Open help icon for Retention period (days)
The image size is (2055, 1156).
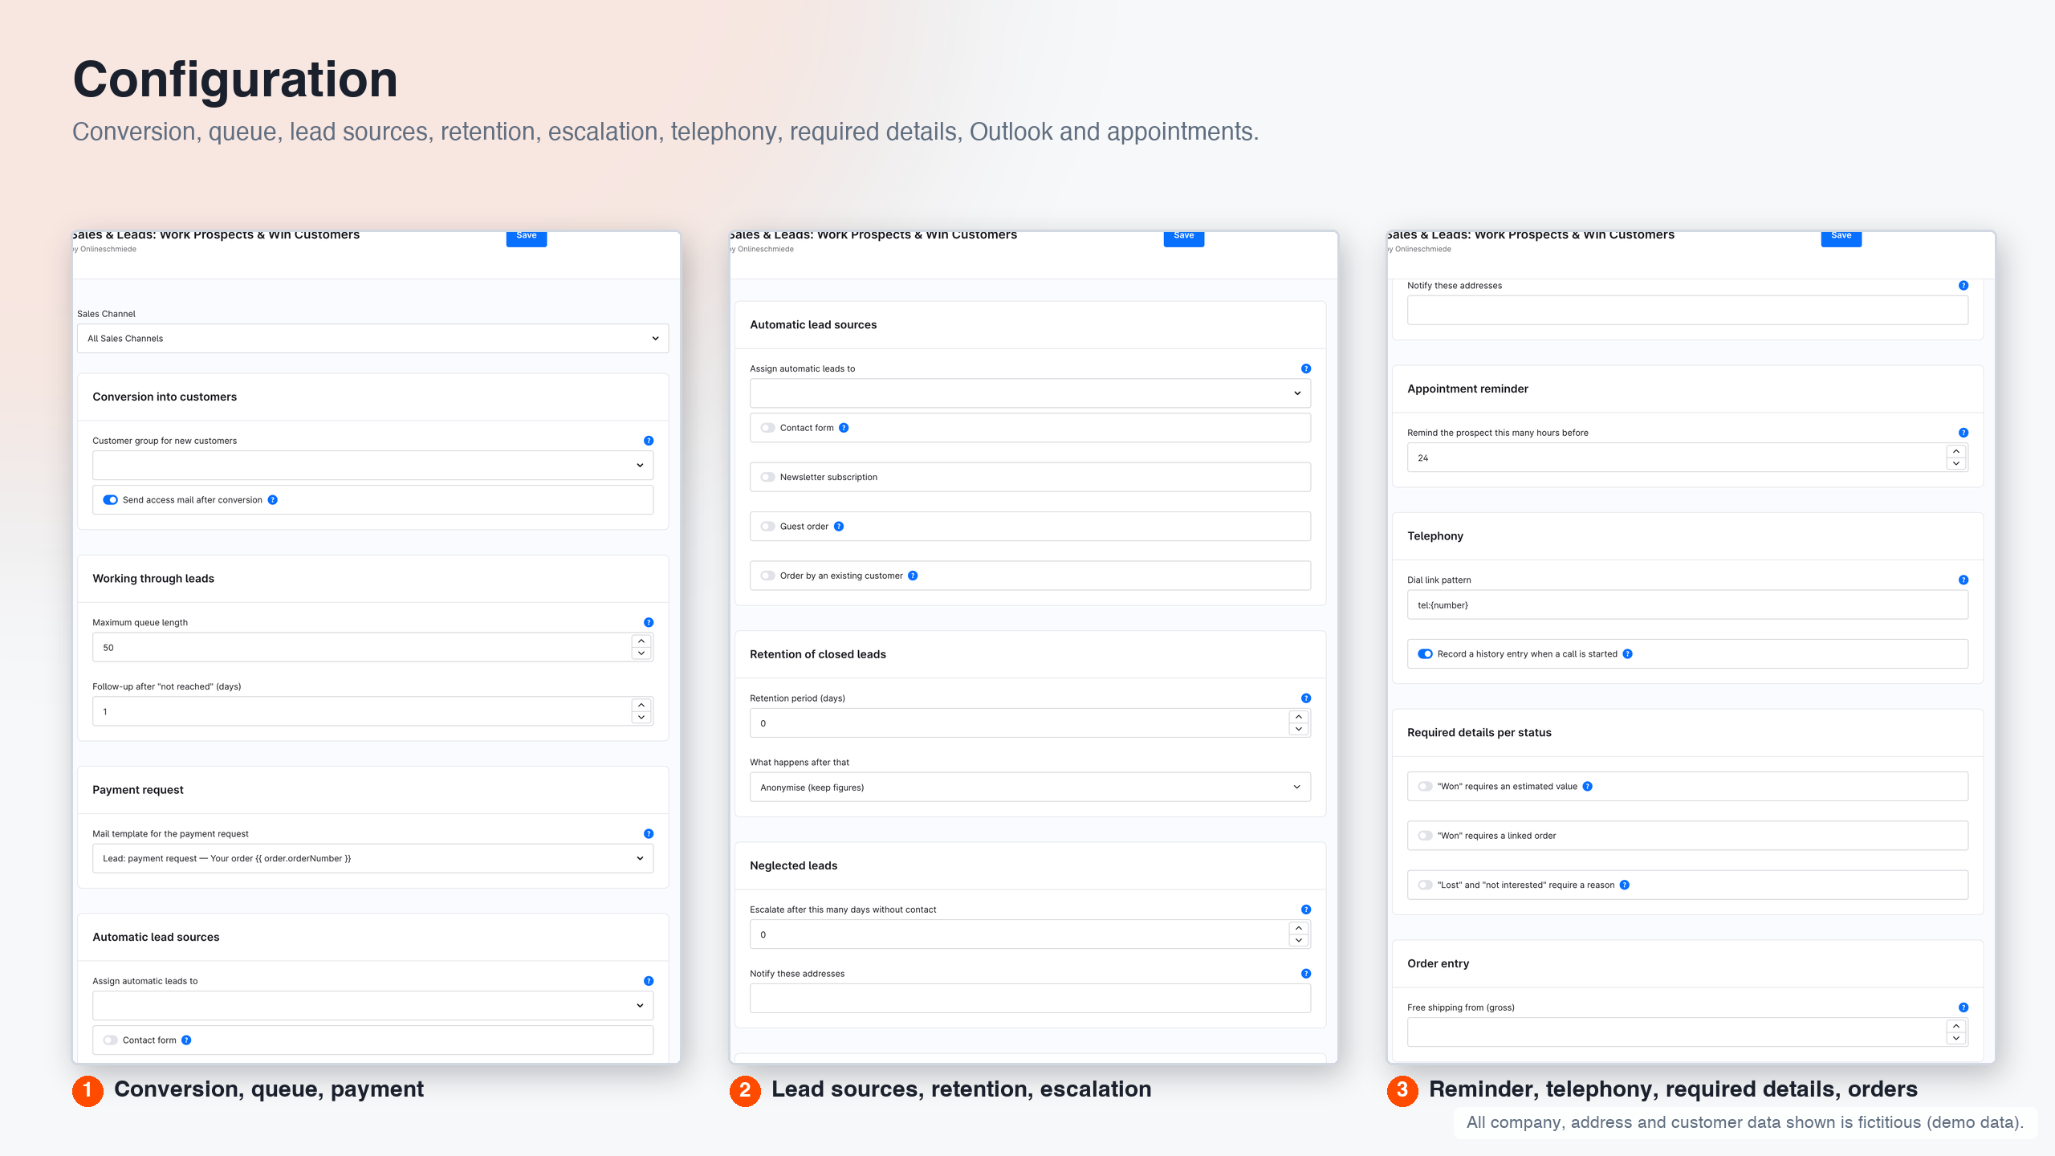[x=1306, y=698]
